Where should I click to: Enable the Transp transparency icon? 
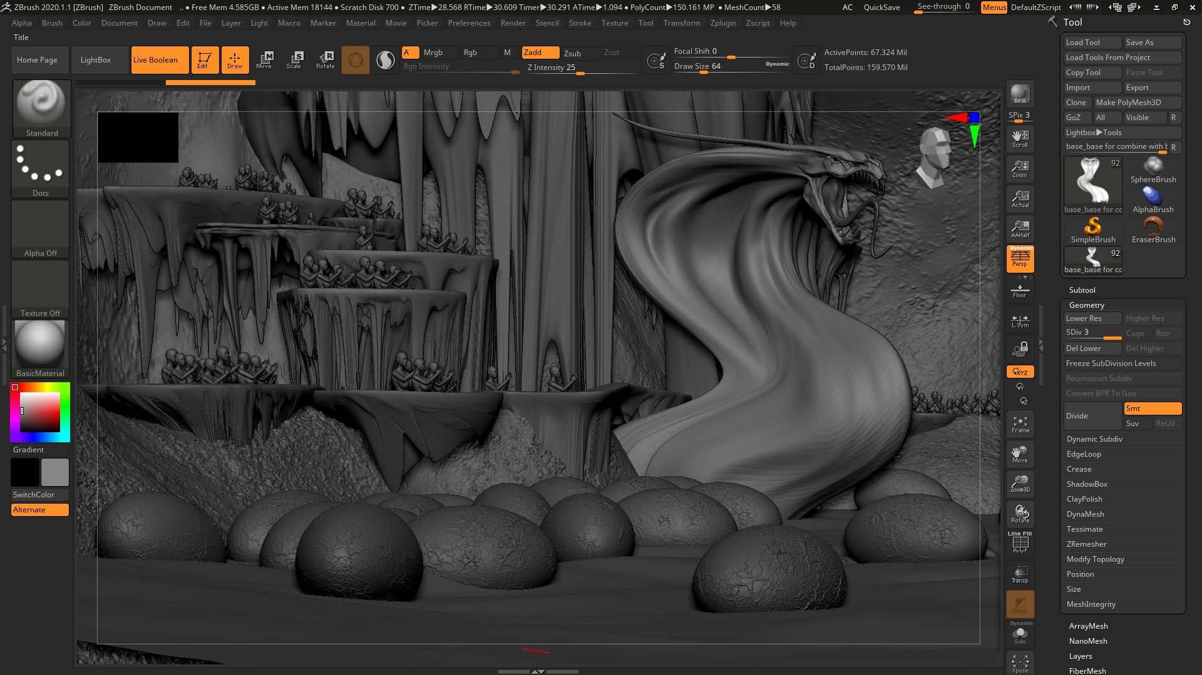pos(1020,574)
